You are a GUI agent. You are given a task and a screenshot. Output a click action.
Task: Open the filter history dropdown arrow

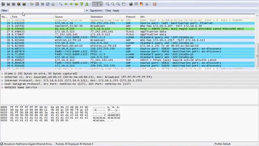pyautogui.click(x=87, y=11)
